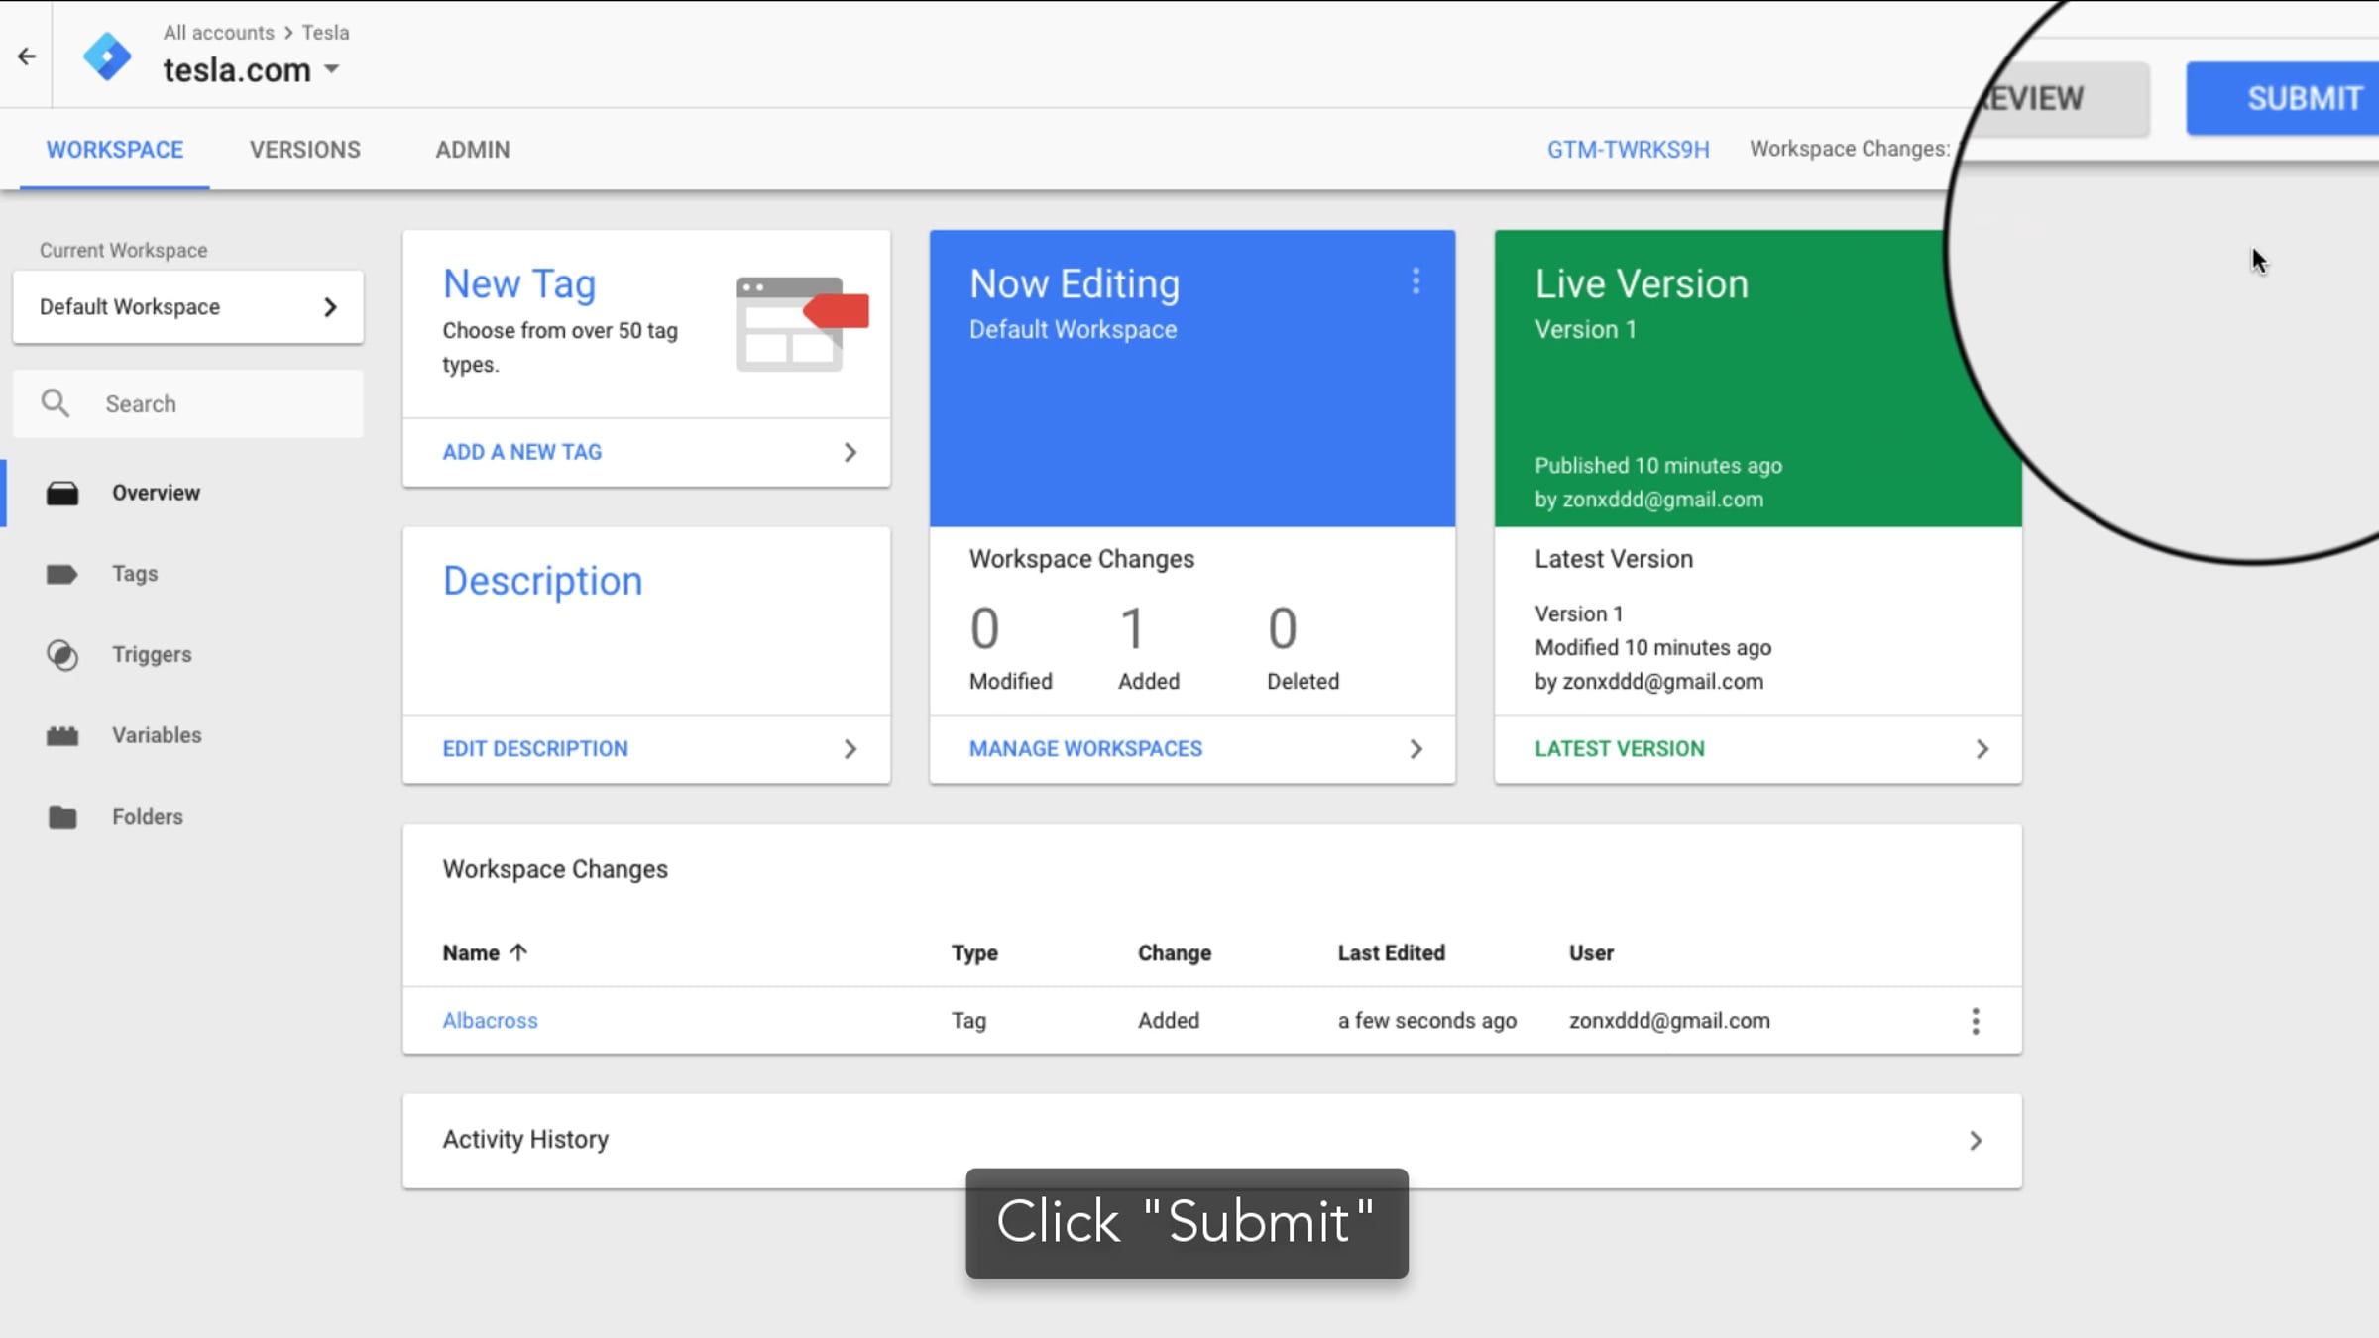
Task: Click the Folders icon
Action: coord(62,817)
